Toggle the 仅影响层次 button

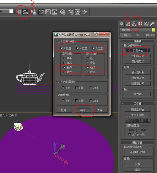coord(138,61)
